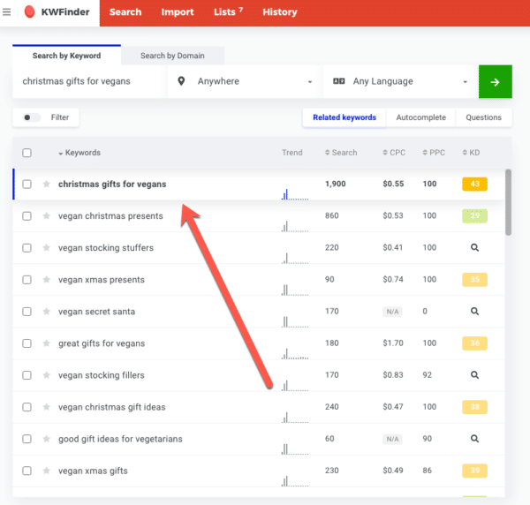Star the 'vegan stocking fillers' keyword
This screenshot has width=530, height=505.
pos(47,375)
